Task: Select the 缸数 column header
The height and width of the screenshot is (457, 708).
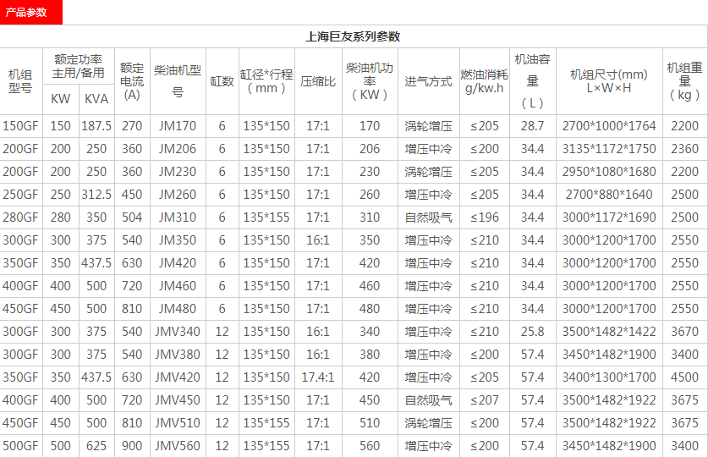Action: (222, 81)
